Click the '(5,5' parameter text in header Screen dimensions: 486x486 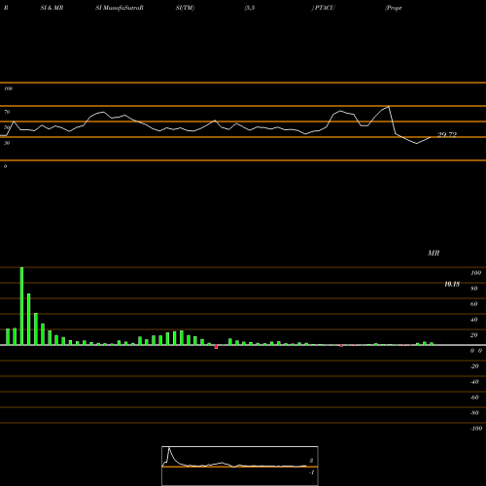pyautogui.click(x=250, y=8)
